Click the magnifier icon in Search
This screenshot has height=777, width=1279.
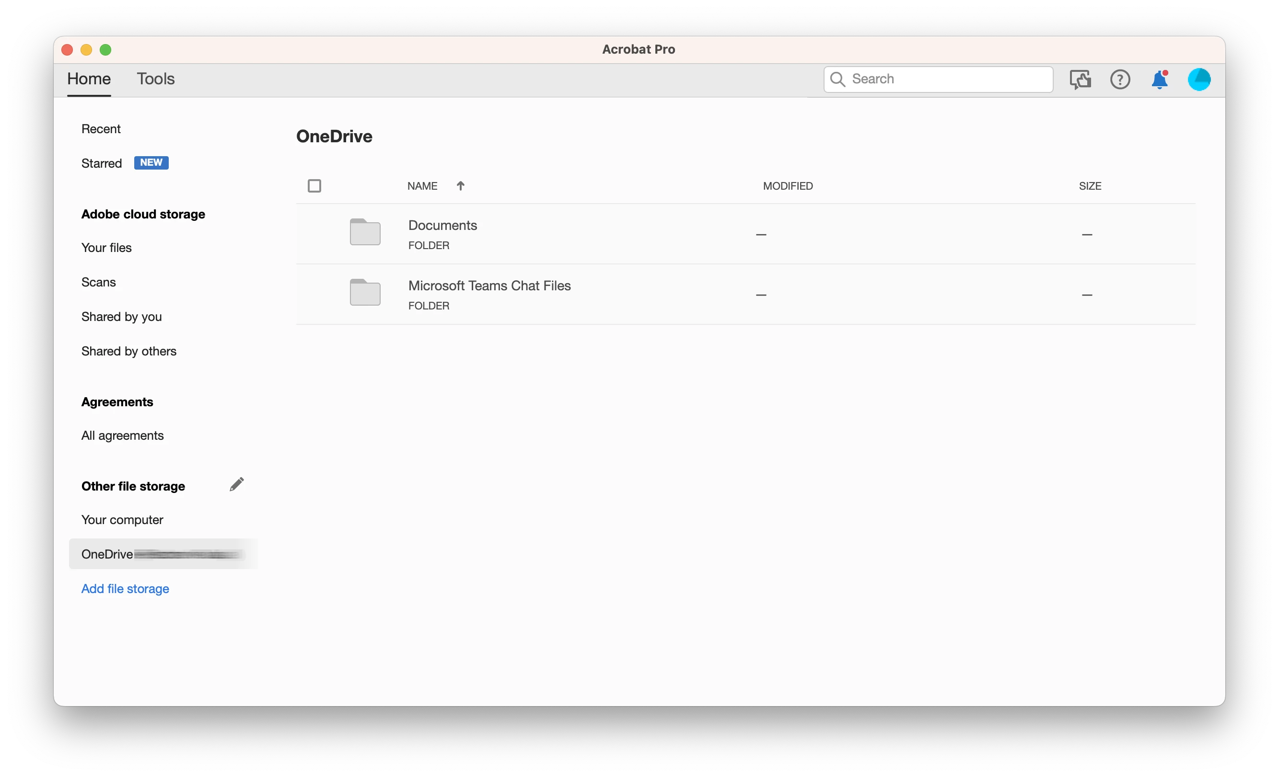[x=837, y=79]
